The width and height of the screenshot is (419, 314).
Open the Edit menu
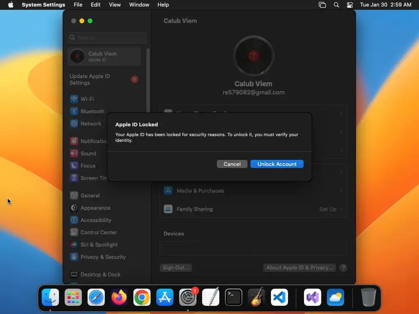tap(95, 5)
